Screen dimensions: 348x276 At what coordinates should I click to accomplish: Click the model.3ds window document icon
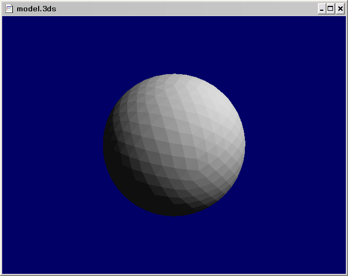pyautogui.click(x=9, y=9)
